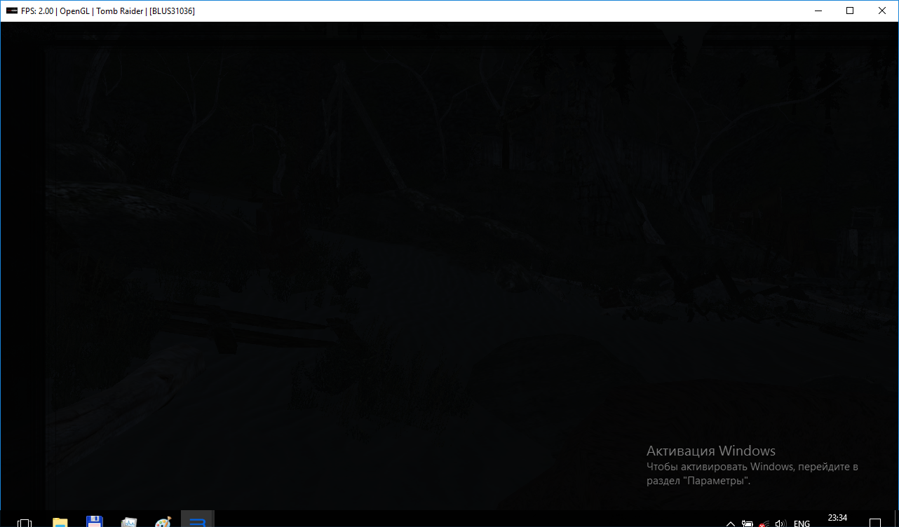Open the volume speaker control
This screenshot has width=899, height=527.
(780, 523)
